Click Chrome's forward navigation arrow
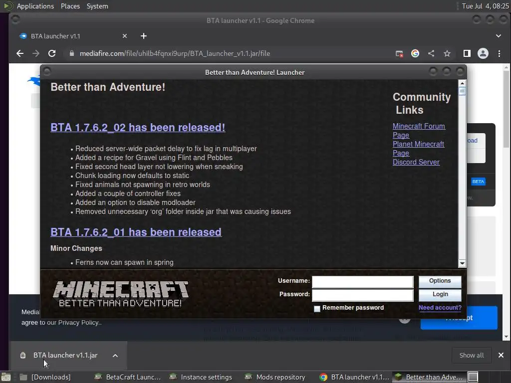511x383 pixels. tap(36, 53)
